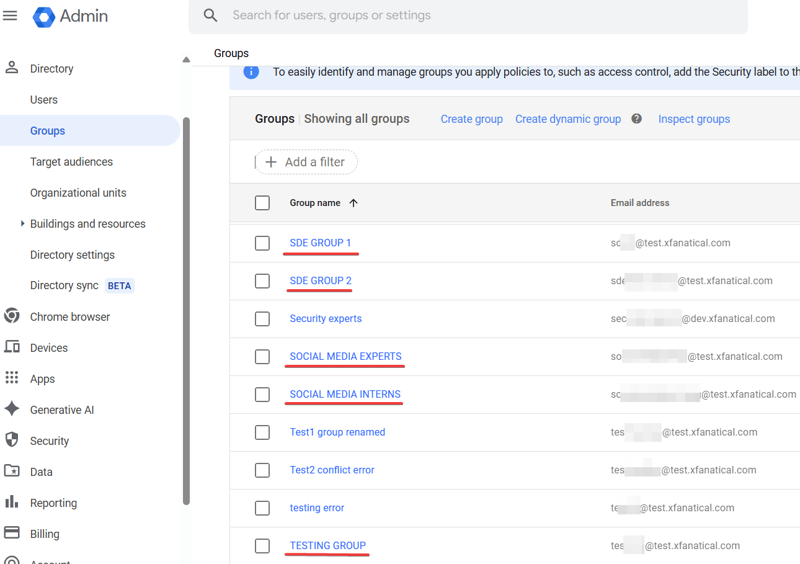The width and height of the screenshot is (800, 564).
Task: Open Organizational units in sidebar
Action: [x=78, y=193]
